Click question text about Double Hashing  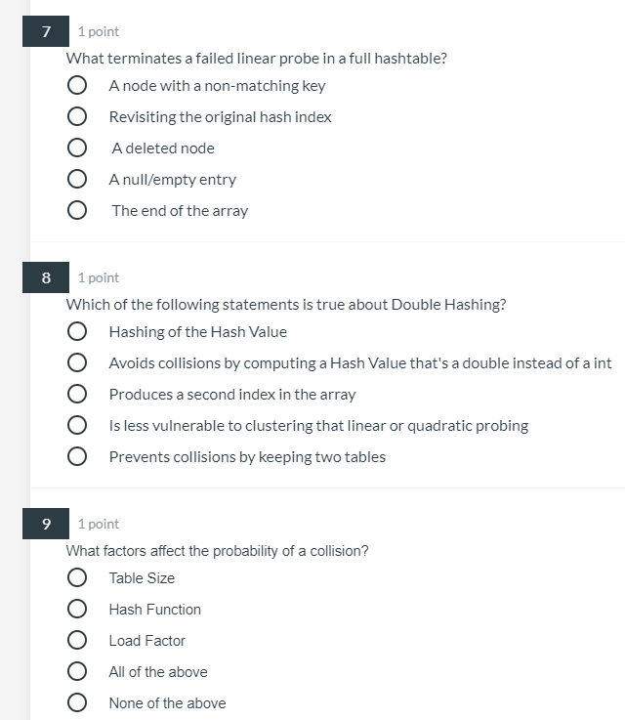pos(286,305)
